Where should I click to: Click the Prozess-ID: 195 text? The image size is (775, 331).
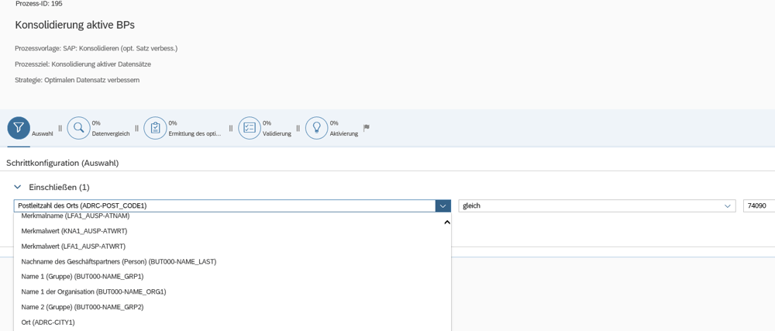(39, 4)
